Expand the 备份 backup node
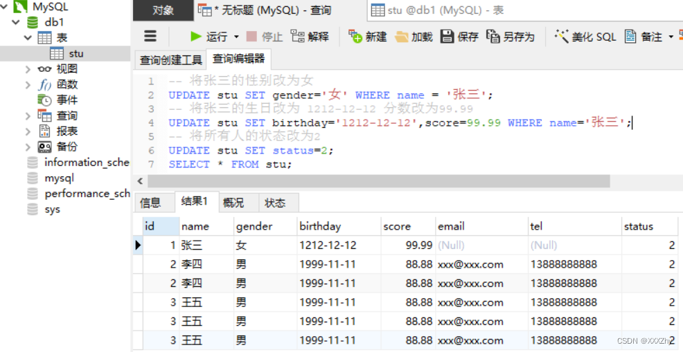Image resolution: width=683 pixels, height=352 pixels. click(x=28, y=147)
